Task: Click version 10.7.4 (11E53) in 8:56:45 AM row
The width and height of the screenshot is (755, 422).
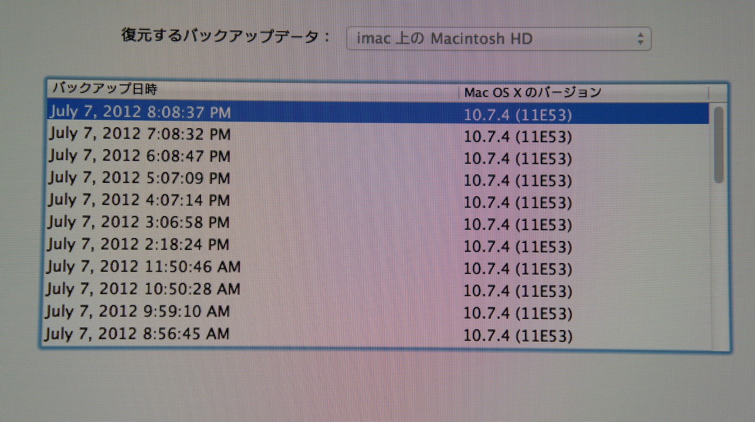Action: (518, 336)
